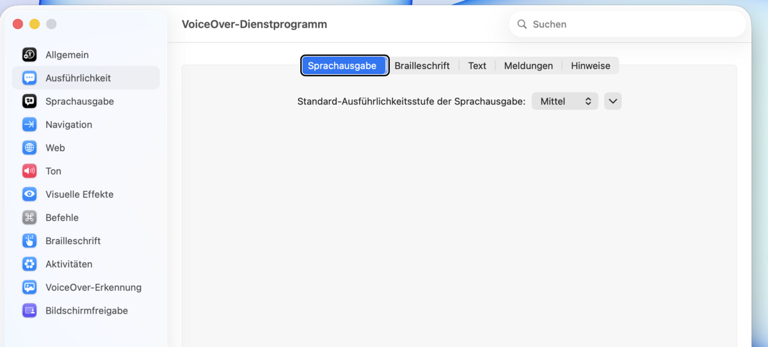Viewport: 768px width, 347px height.
Task: Click the Aktivitäten icon
Action: point(29,264)
